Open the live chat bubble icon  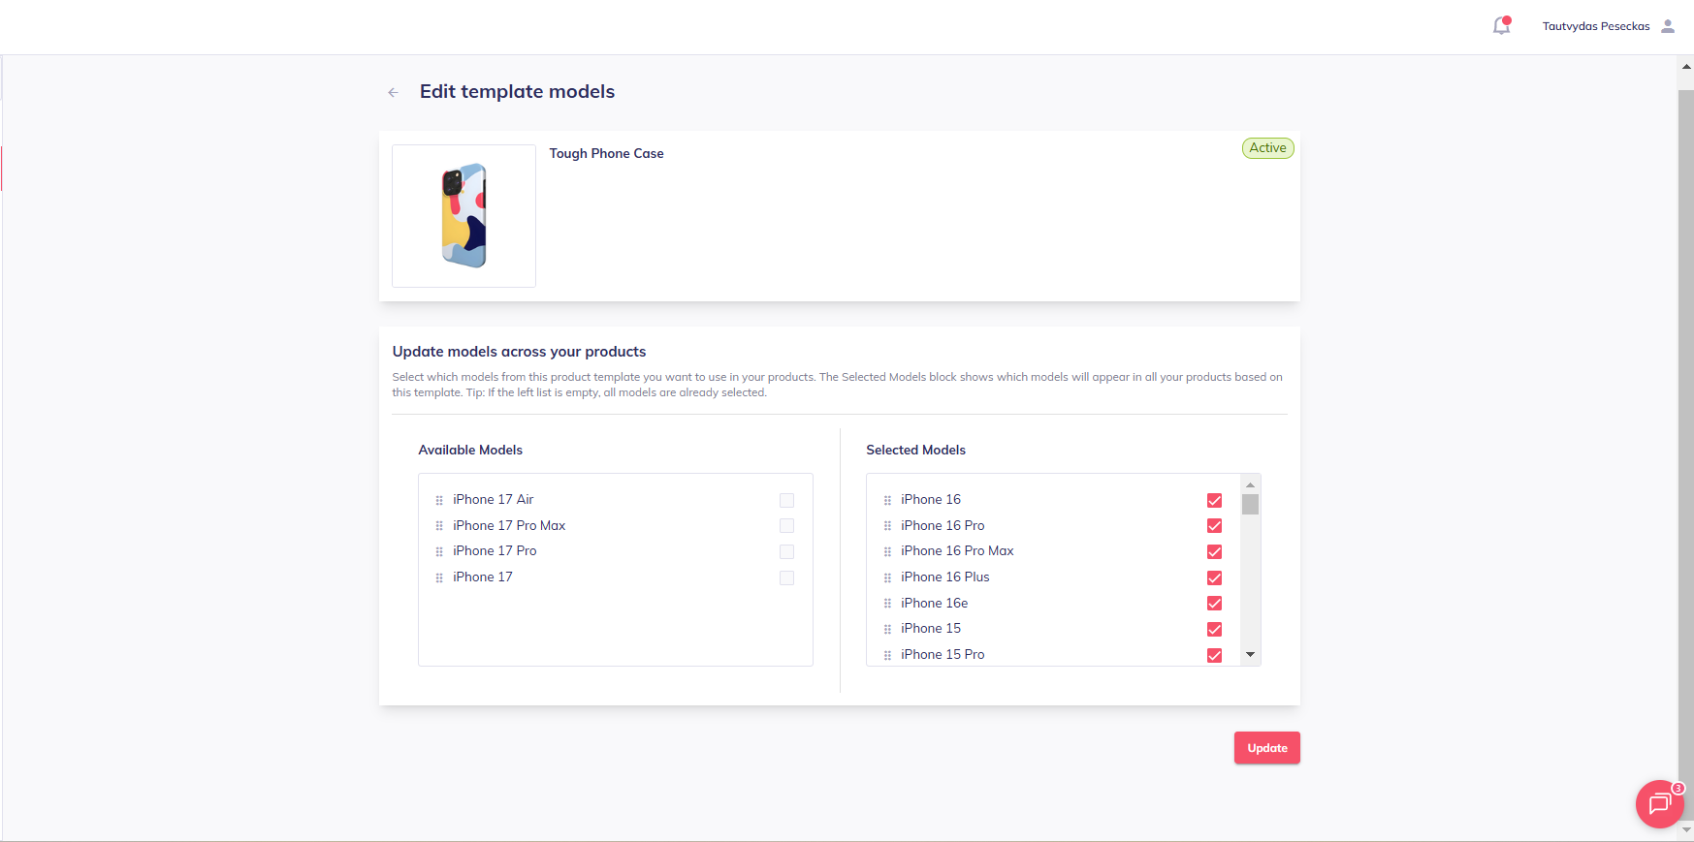click(1659, 804)
